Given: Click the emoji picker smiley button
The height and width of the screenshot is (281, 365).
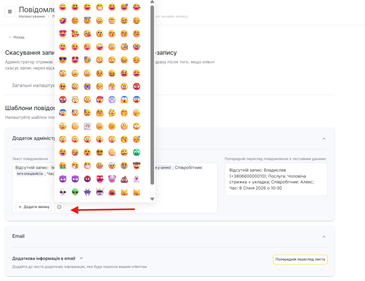Looking at the screenshot, I should coord(59,207).
